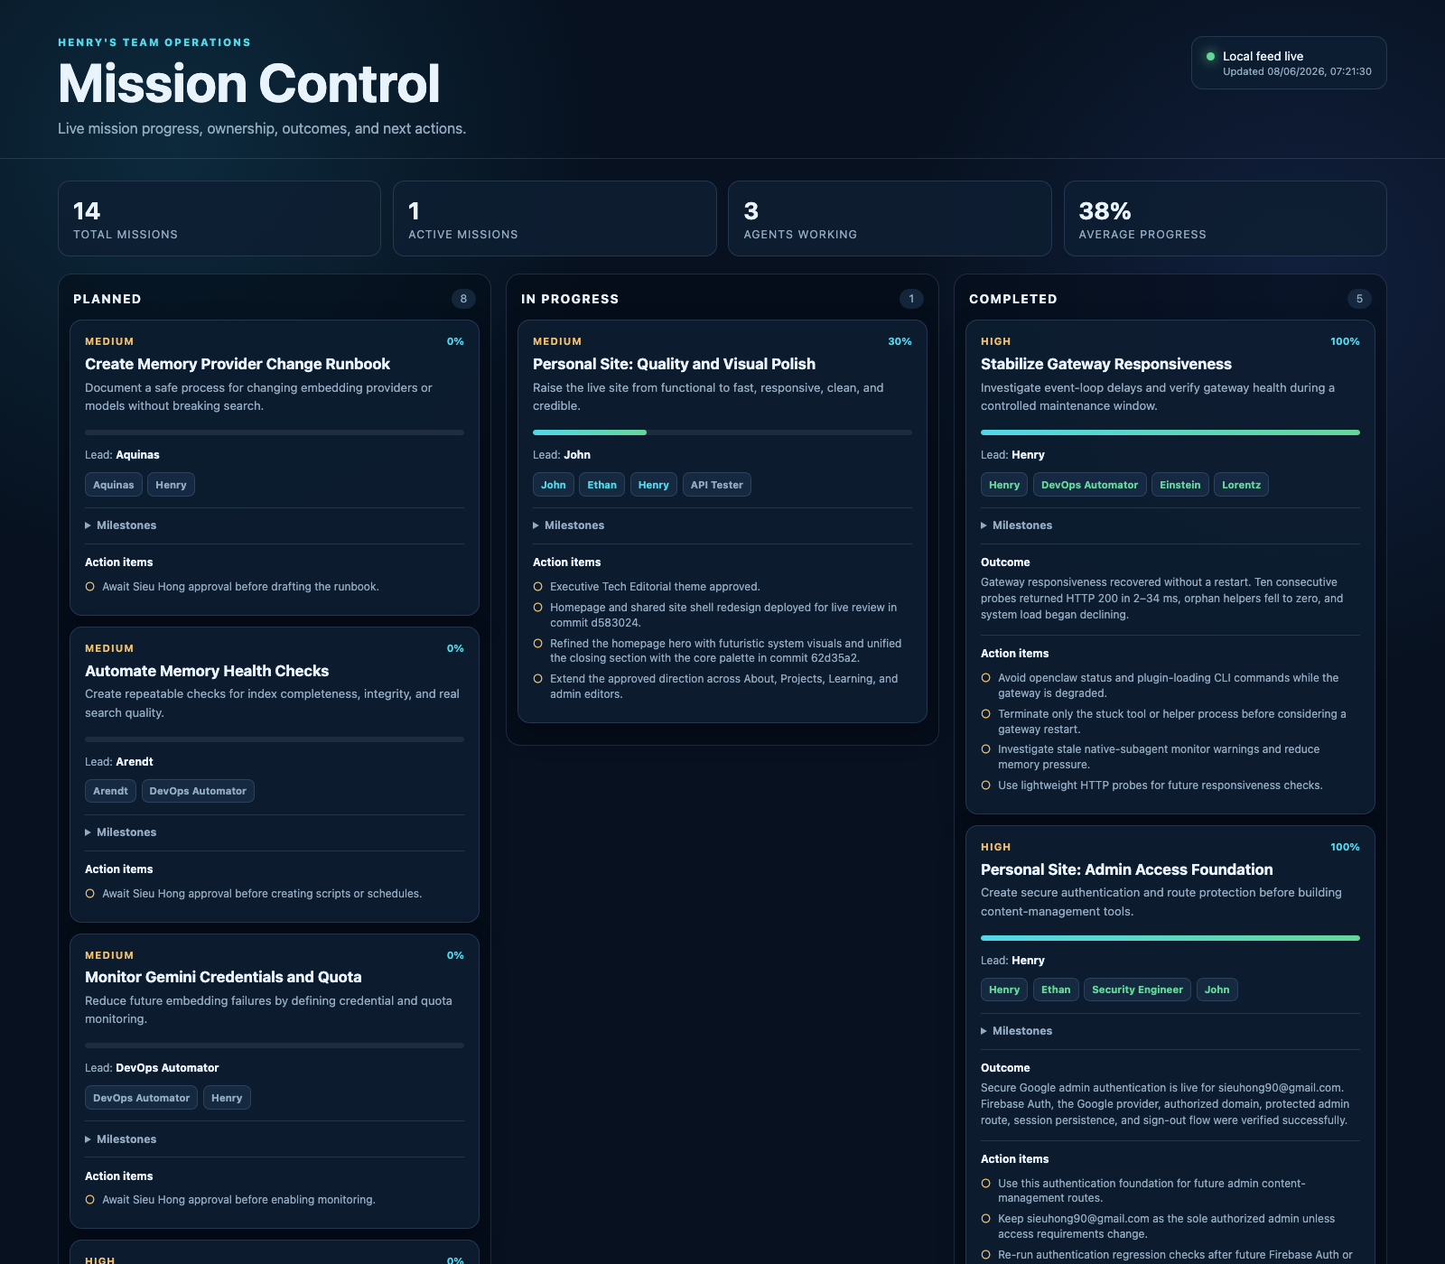The width and height of the screenshot is (1445, 1264).
Task: Click the Planned column count badge 8
Action: 463,299
